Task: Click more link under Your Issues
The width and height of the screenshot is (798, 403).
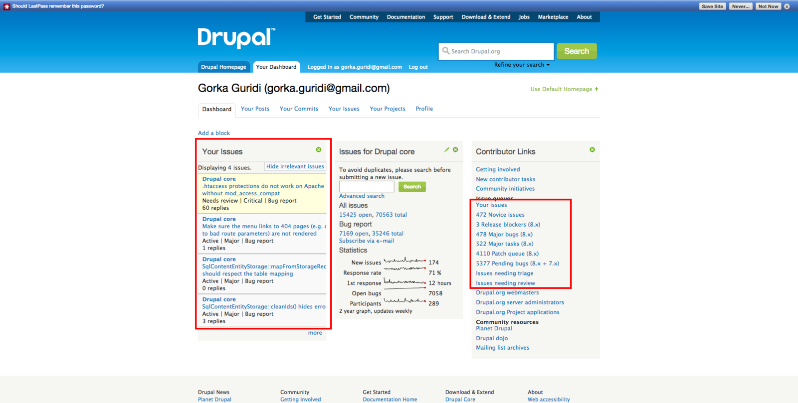Action: pos(315,333)
